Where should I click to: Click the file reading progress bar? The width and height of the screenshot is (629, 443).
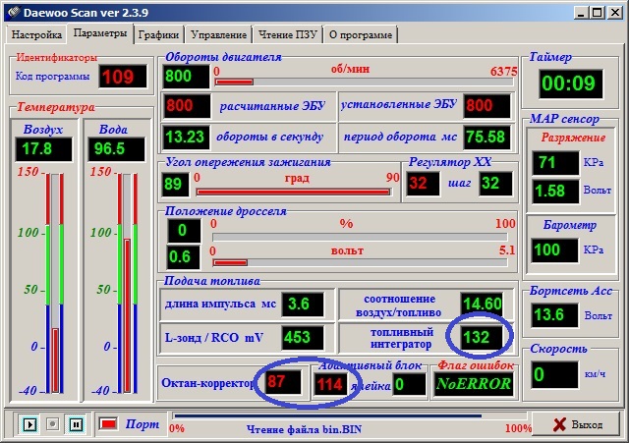click(x=339, y=416)
